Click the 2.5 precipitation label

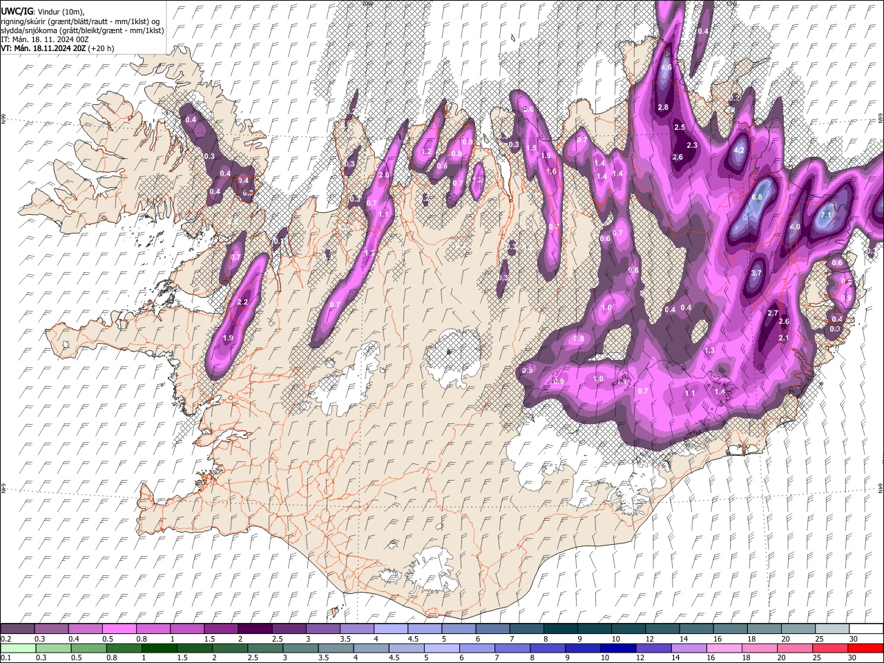click(680, 127)
